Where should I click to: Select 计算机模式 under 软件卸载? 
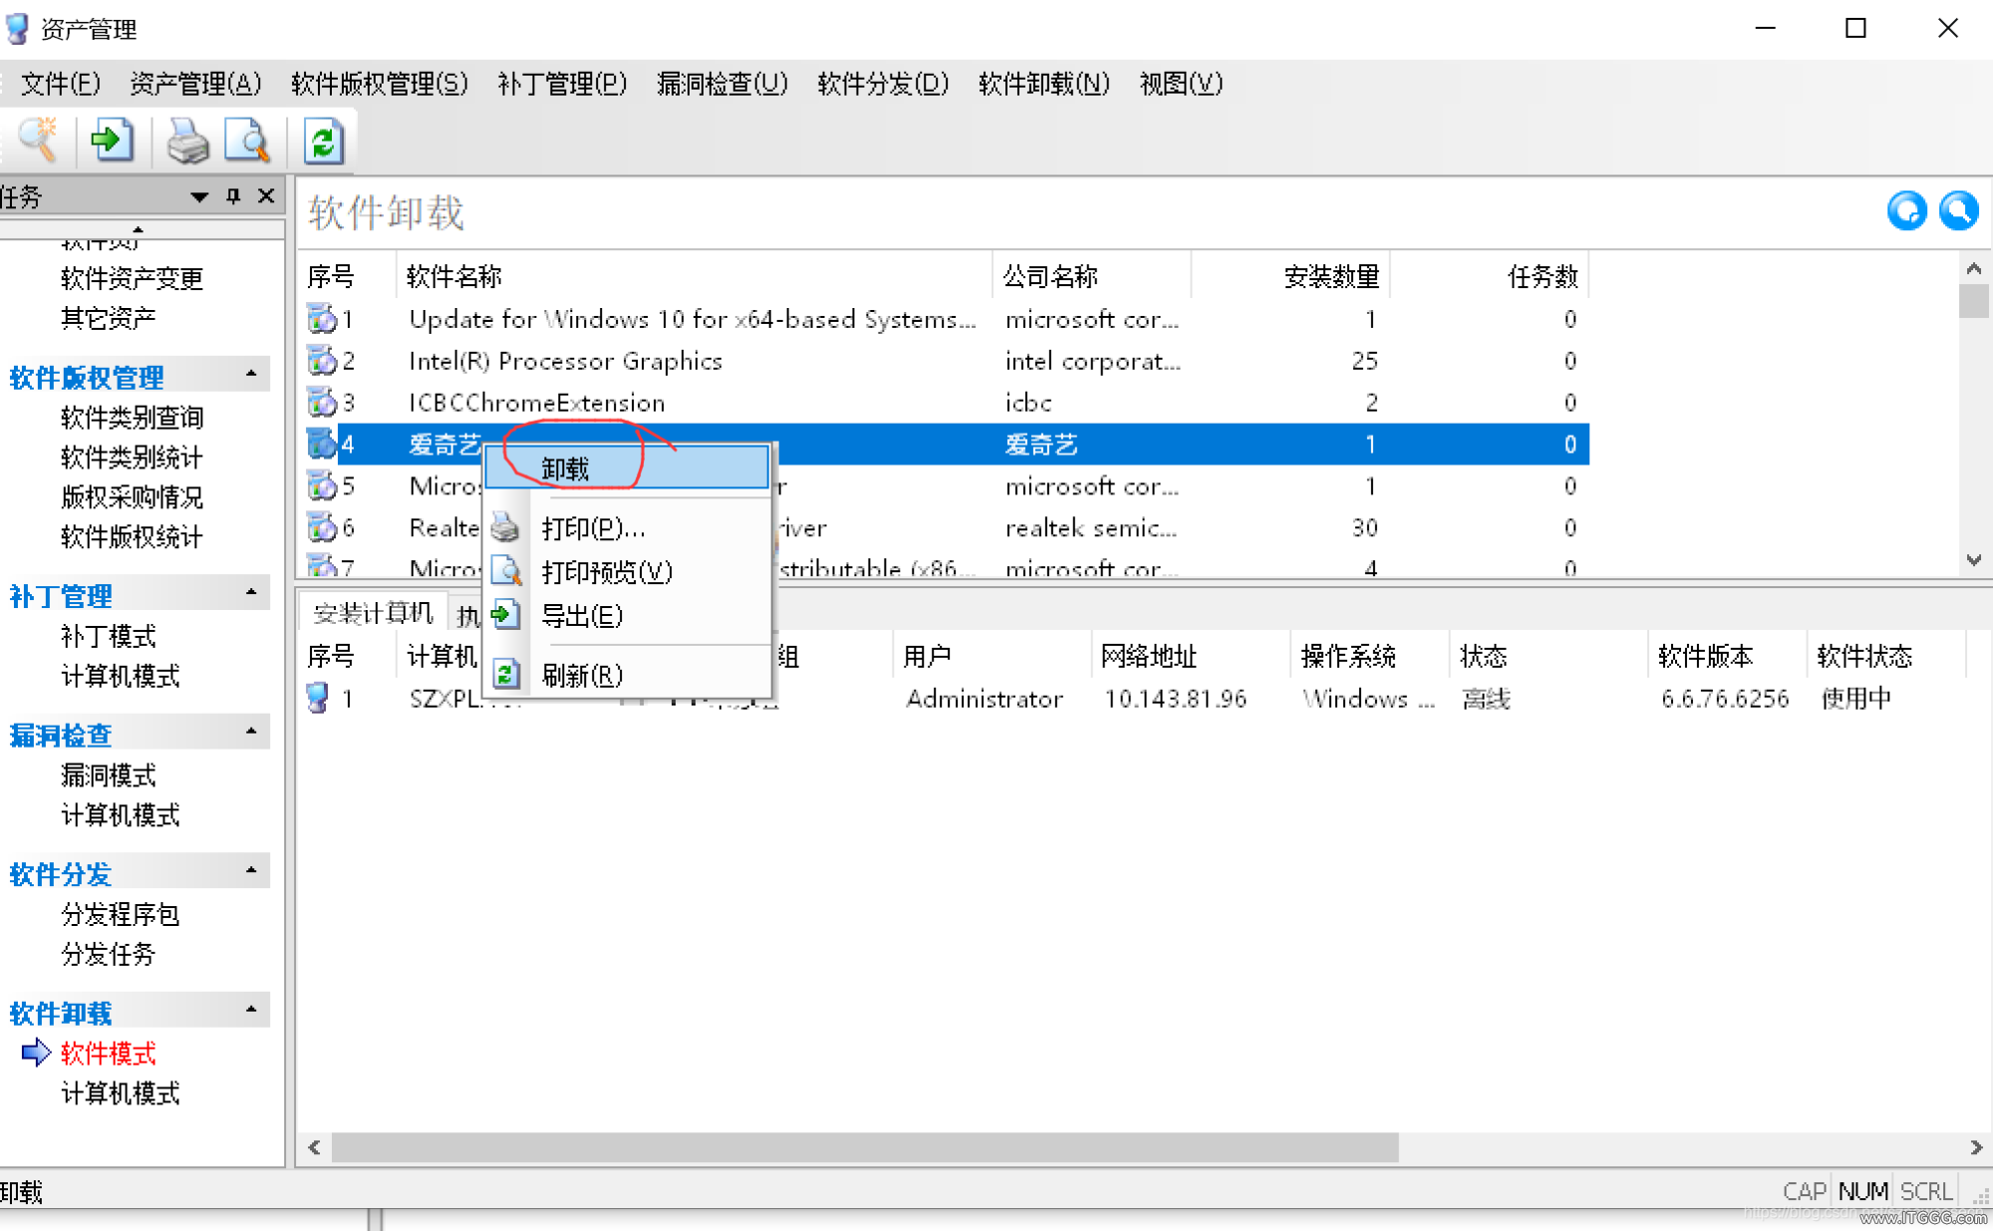coord(121,1093)
